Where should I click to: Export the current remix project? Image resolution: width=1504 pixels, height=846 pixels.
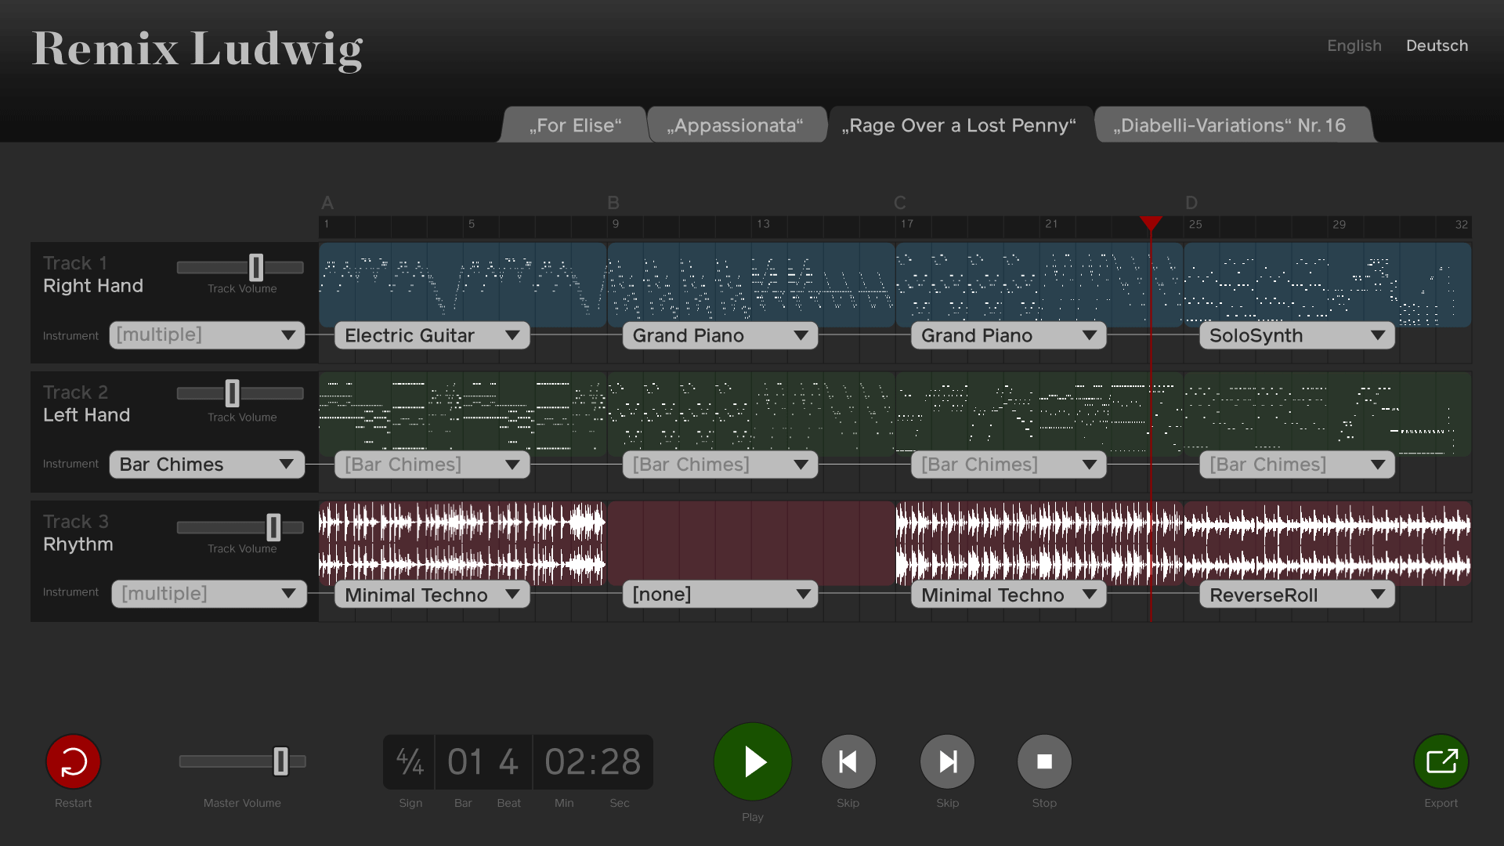coord(1441,762)
